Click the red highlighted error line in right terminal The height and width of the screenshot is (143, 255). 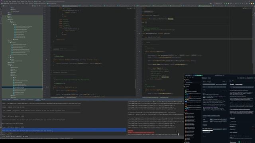tap(141, 132)
